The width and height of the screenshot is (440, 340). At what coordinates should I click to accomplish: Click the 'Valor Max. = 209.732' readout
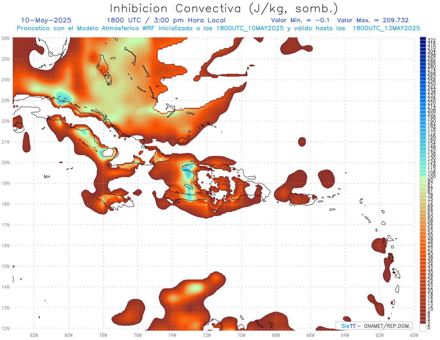coord(373,20)
